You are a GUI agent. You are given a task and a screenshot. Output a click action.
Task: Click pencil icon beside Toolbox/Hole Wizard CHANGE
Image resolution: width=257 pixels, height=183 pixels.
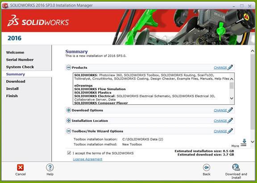click(x=230, y=131)
